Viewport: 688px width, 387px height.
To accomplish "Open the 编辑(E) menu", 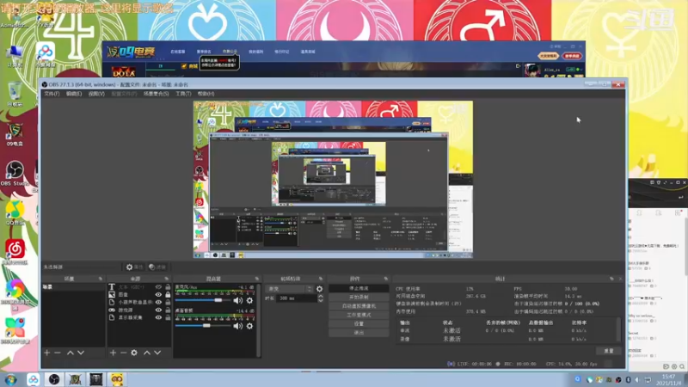I will [x=74, y=94].
